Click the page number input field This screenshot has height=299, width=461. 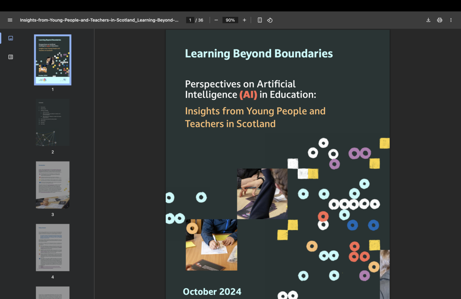coord(190,20)
